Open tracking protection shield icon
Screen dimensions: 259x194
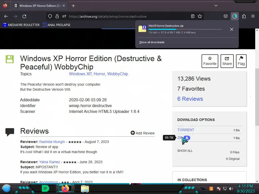50,16
